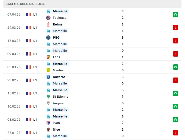This screenshot has width=185, height=140.
Task: Click the Lyon club crest icon
Action: 48,123
